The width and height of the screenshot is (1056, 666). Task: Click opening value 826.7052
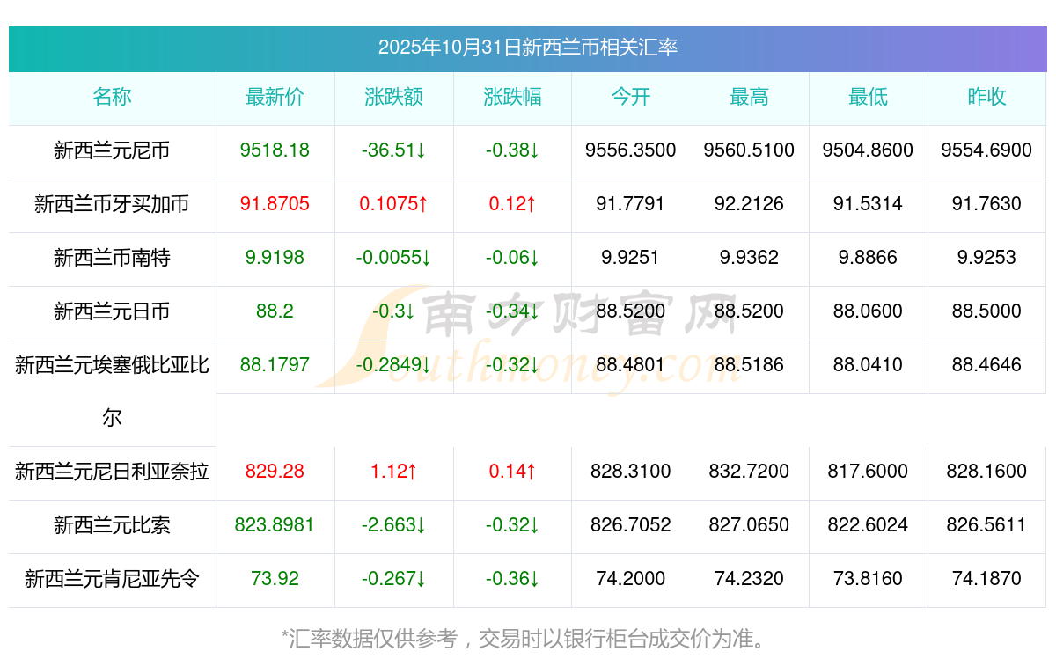point(631,525)
